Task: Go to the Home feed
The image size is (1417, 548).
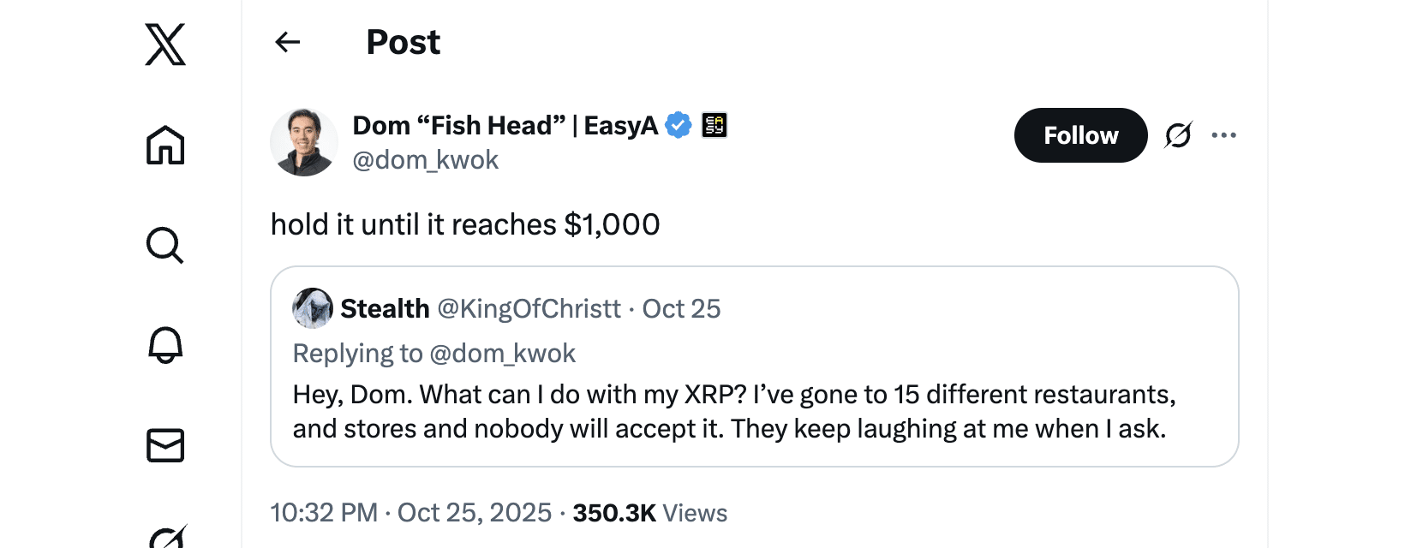Action: 165,145
